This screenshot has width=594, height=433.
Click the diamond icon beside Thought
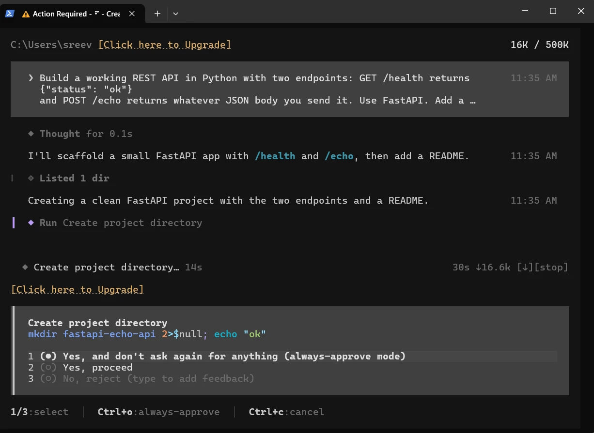31,134
